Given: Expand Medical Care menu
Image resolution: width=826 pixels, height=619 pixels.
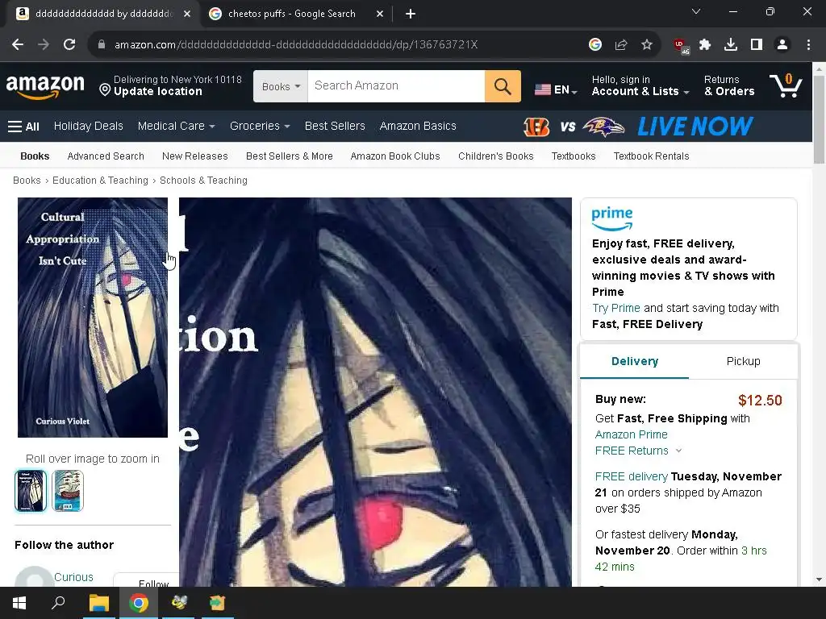Looking at the screenshot, I should 177,127.
